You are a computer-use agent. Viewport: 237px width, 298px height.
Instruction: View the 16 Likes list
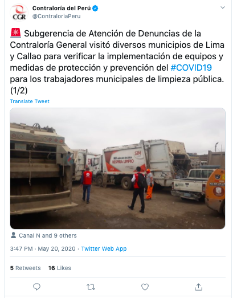pyautogui.click(x=59, y=268)
